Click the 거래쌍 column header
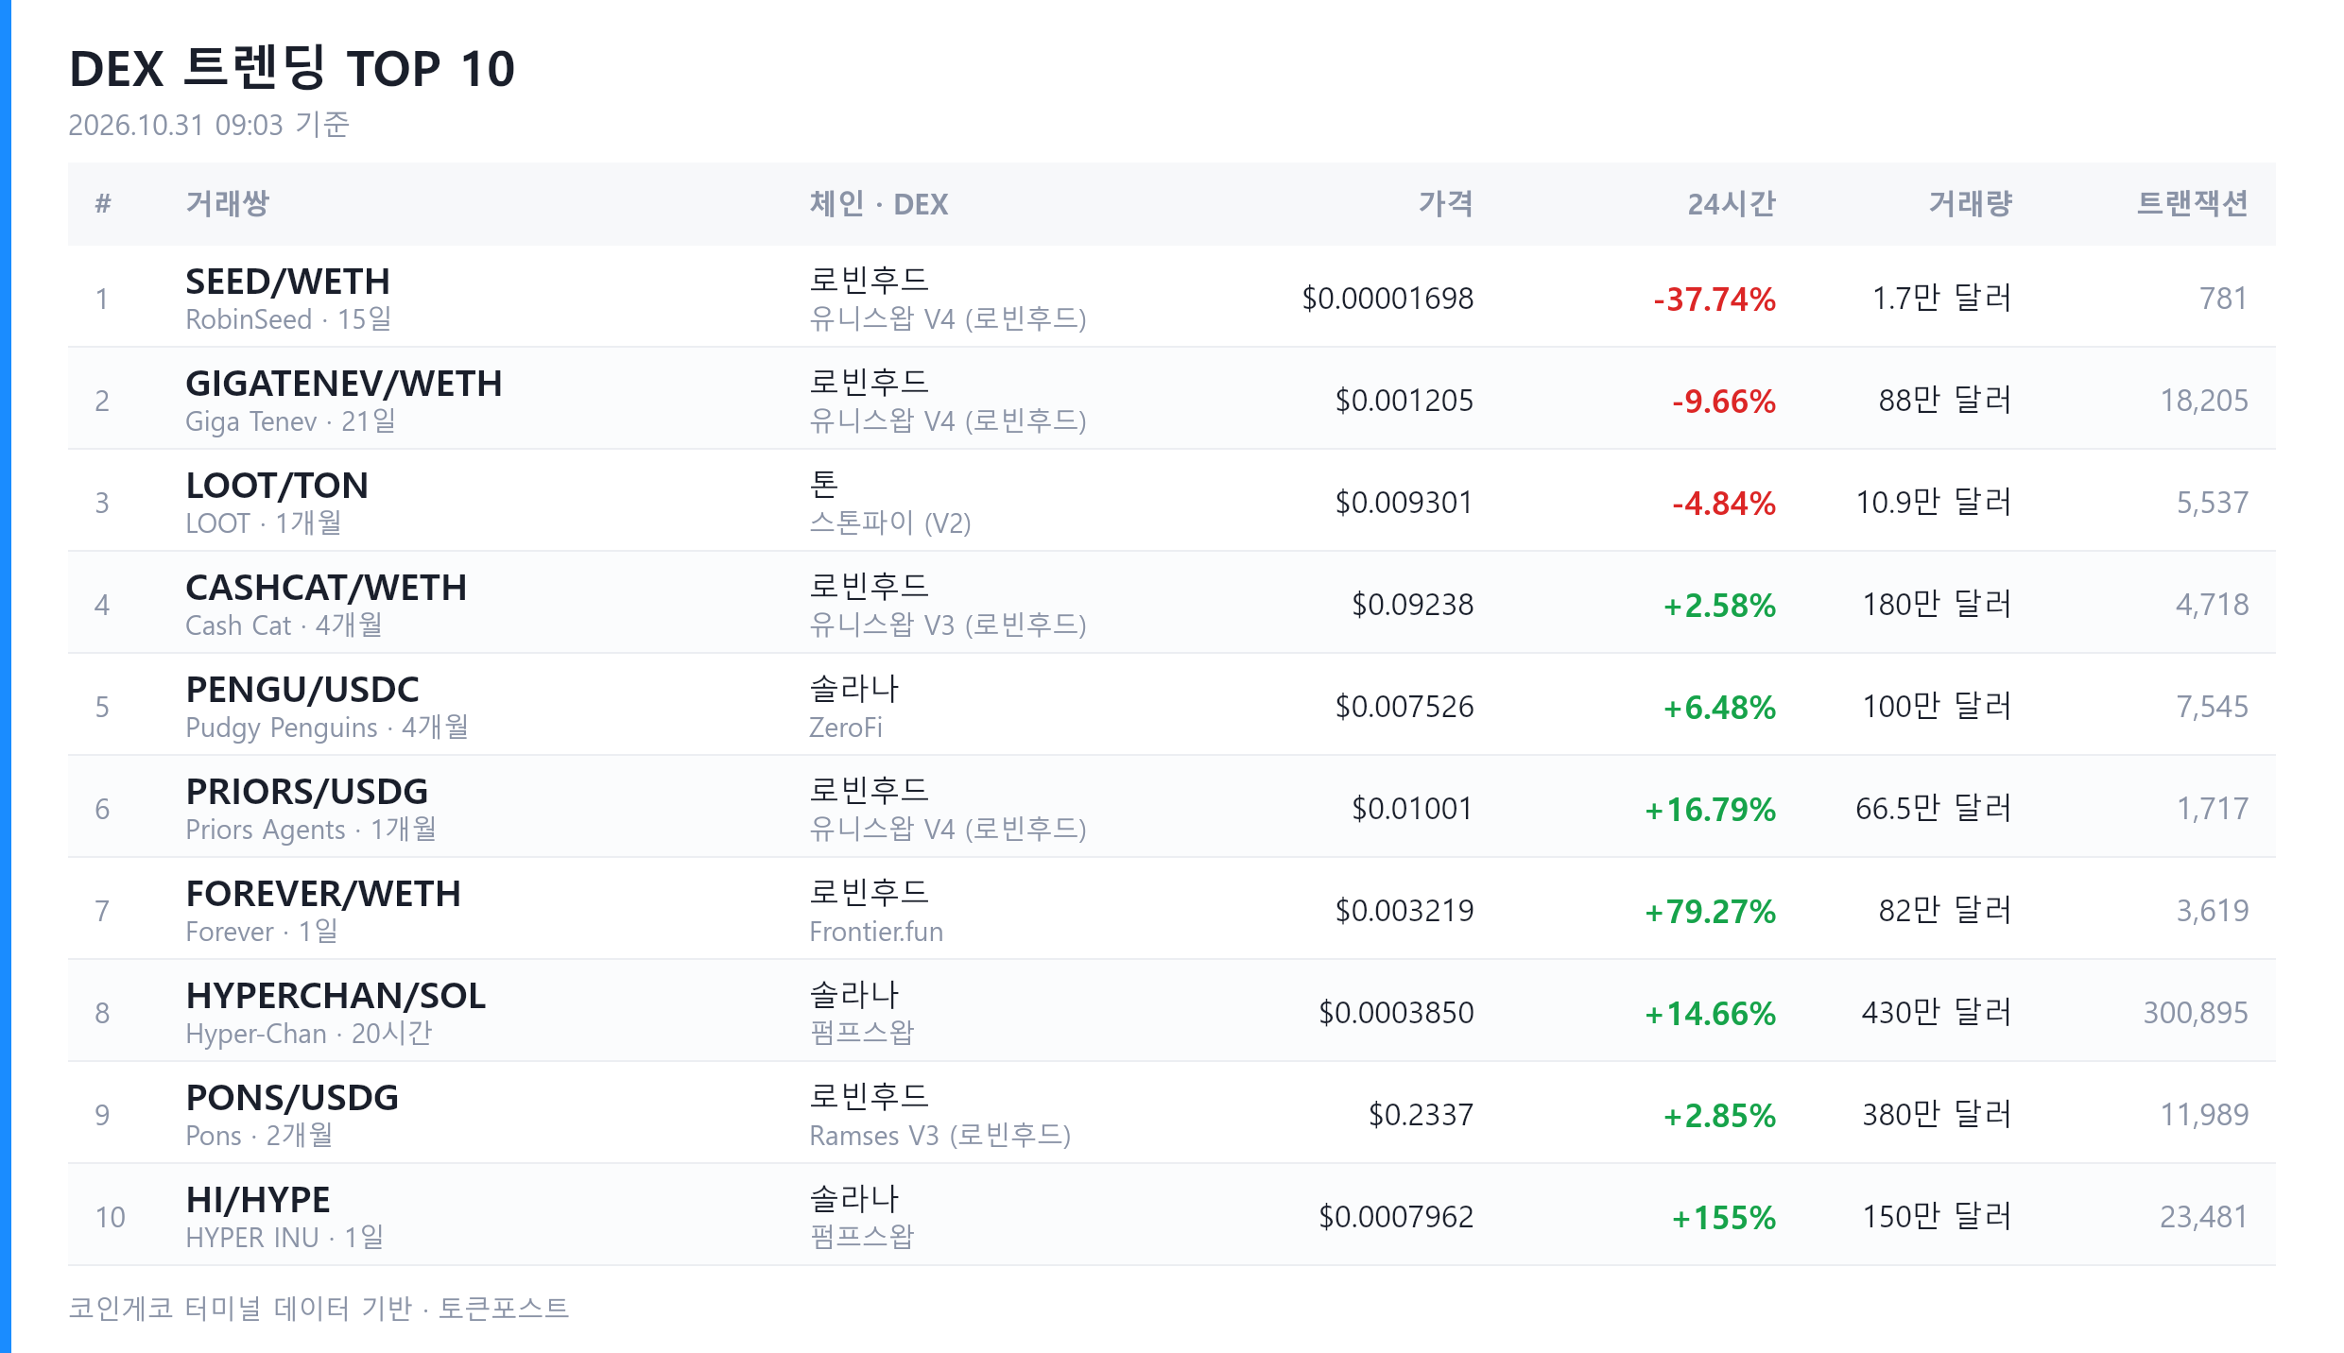2344x1353 pixels. (x=228, y=203)
